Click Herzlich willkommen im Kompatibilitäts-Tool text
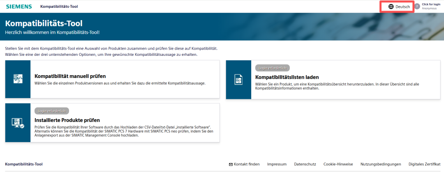Viewport: 444px width, 172px height. point(52,32)
